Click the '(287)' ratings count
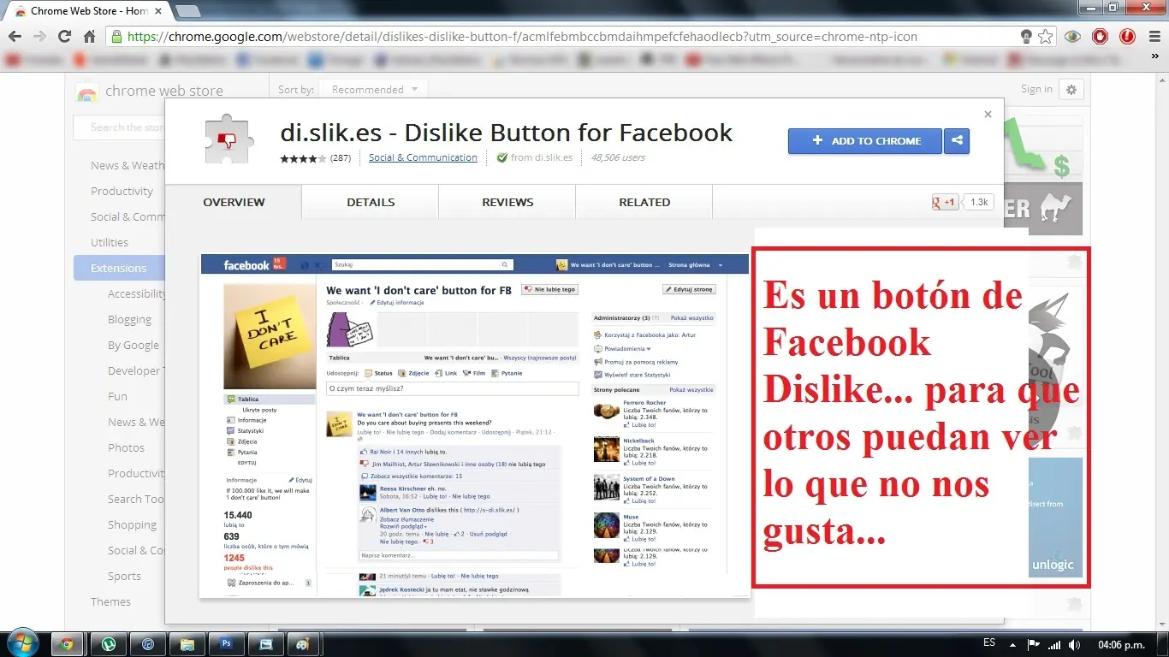This screenshot has width=1169, height=657. [x=341, y=157]
